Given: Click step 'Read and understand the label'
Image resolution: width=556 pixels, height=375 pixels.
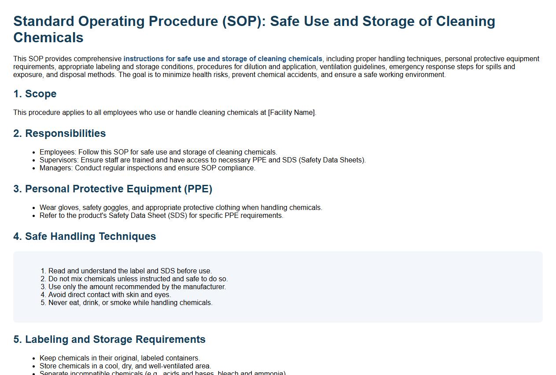Looking at the screenshot, I should [x=130, y=271].
